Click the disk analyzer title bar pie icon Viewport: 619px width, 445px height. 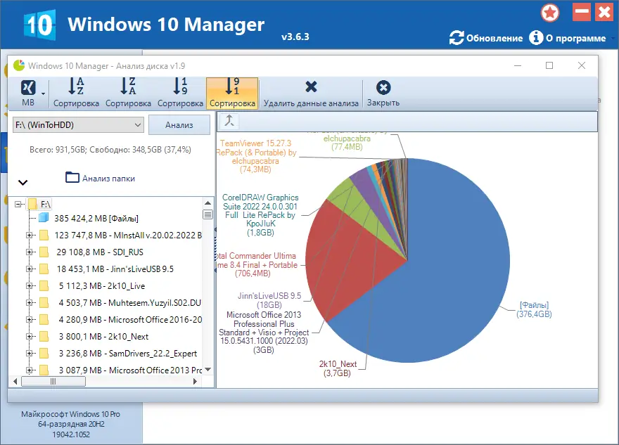coord(18,65)
